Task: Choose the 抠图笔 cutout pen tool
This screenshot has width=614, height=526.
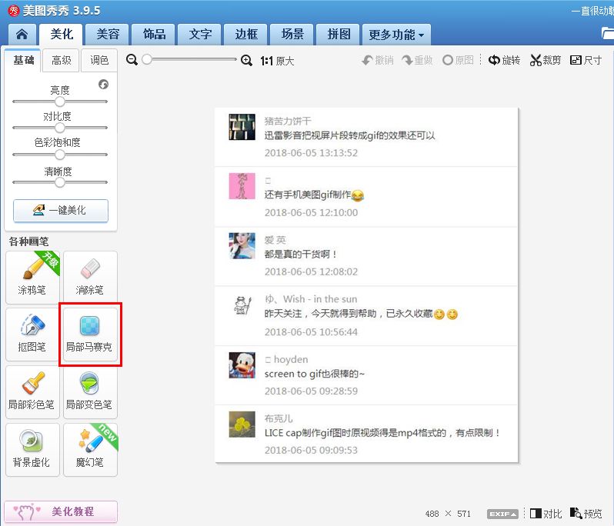Action: click(32, 334)
